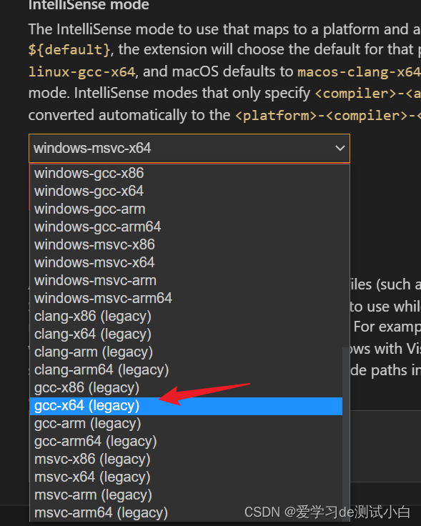Select windows-gcc-x64 option
Image resolution: width=421 pixels, height=526 pixels.
[x=186, y=192]
